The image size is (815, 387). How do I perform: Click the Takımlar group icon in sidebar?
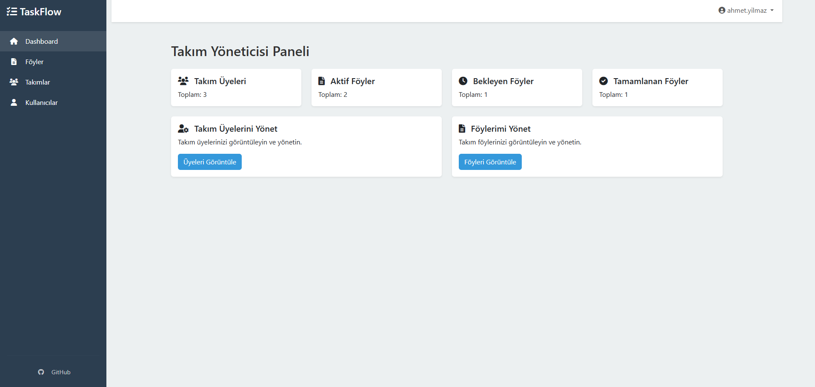14,82
